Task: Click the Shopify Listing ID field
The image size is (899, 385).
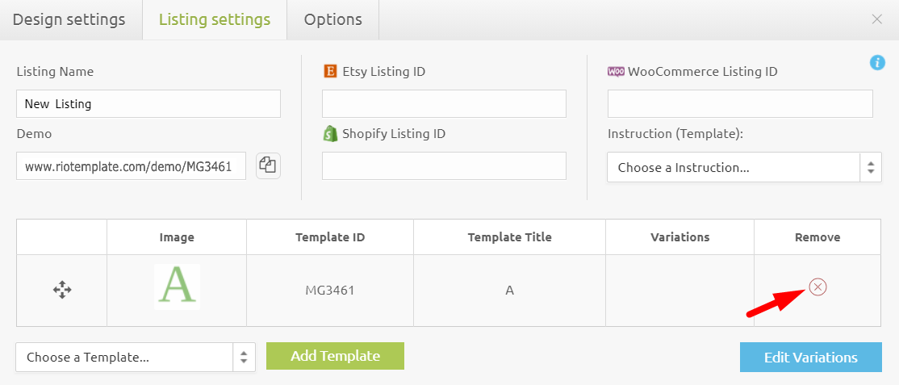Action: pyautogui.click(x=444, y=165)
